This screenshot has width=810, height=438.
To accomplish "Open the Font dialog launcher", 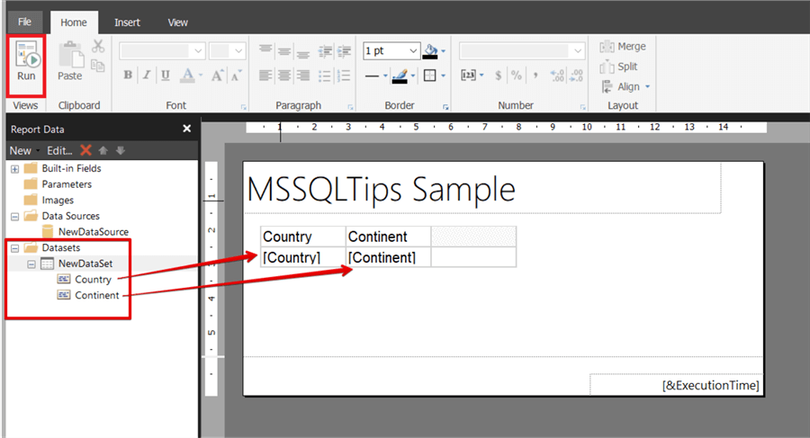I will tap(243, 107).
